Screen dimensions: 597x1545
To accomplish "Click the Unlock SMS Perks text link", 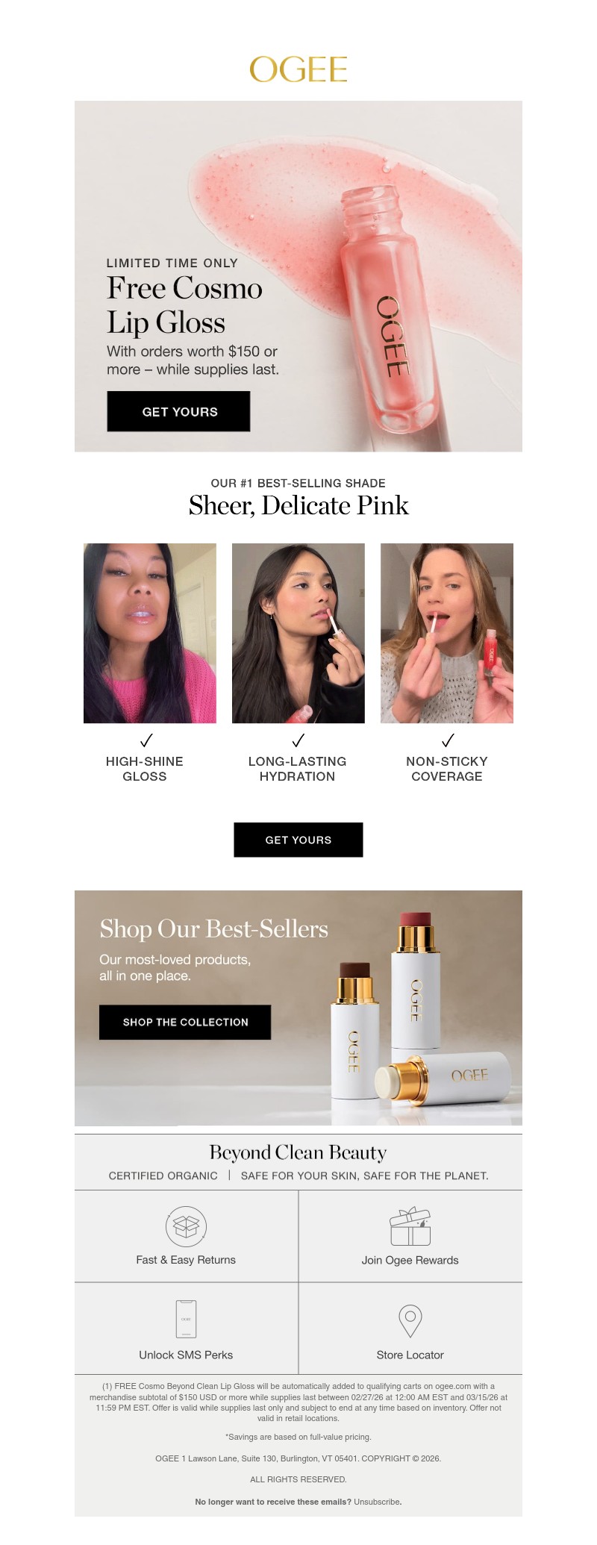I will (186, 1355).
